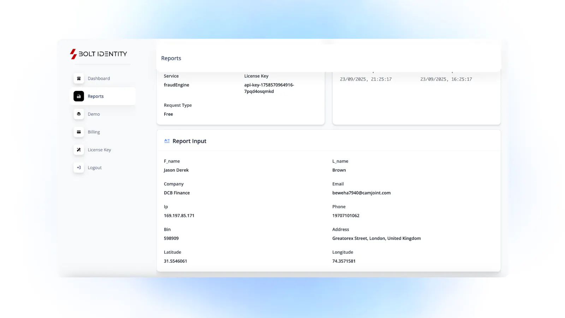This screenshot has width=565, height=318.
Task: Click Bin value 598909
Action: pyautogui.click(x=171, y=238)
